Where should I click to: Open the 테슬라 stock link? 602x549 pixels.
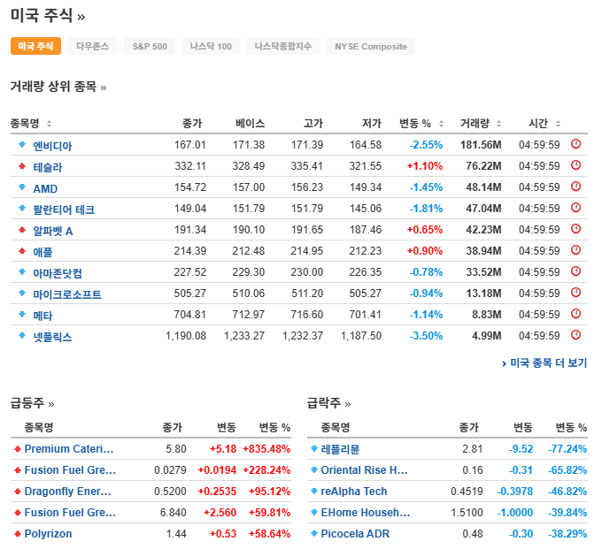click(48, 167)
